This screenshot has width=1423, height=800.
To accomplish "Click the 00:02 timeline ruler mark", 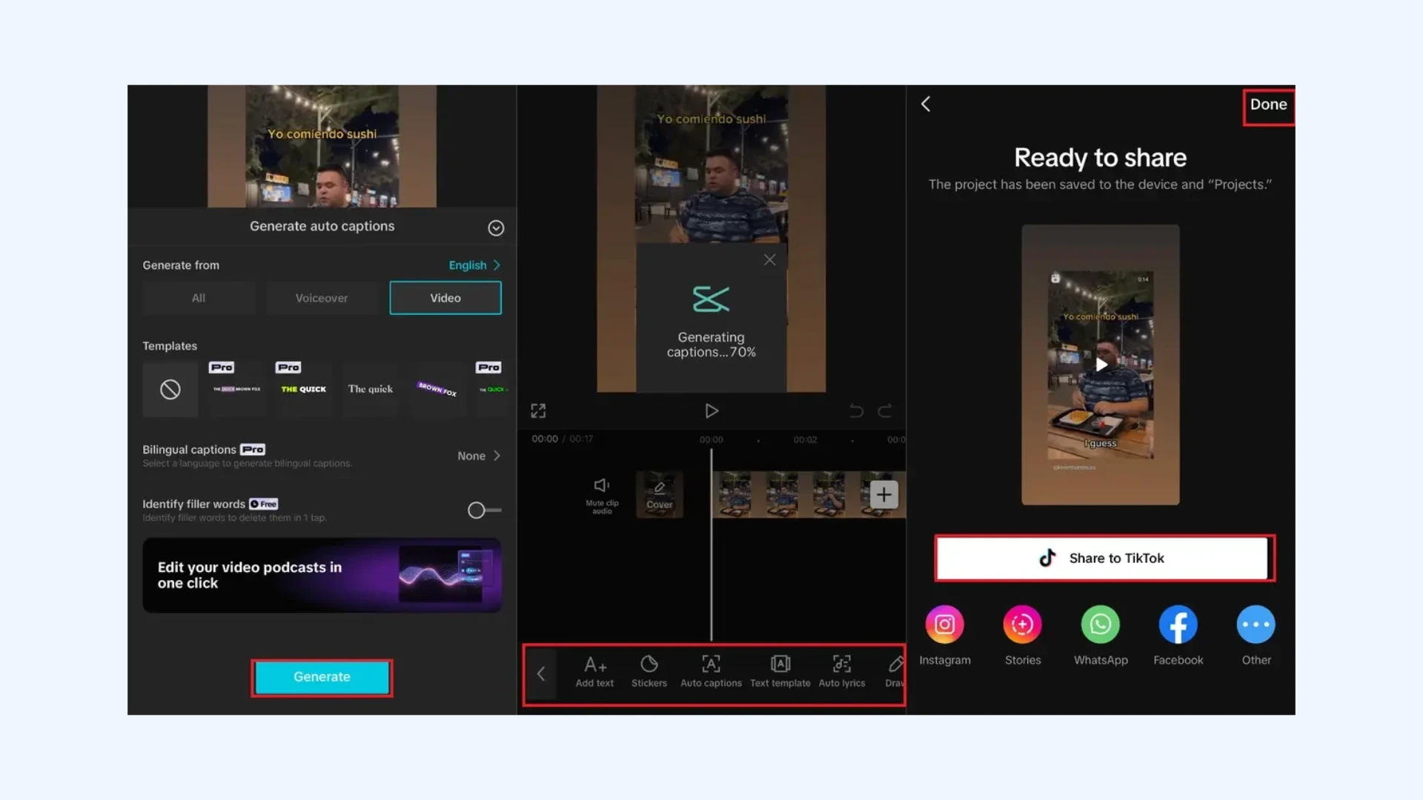I will pyautogui.click(x=805, y=440).
